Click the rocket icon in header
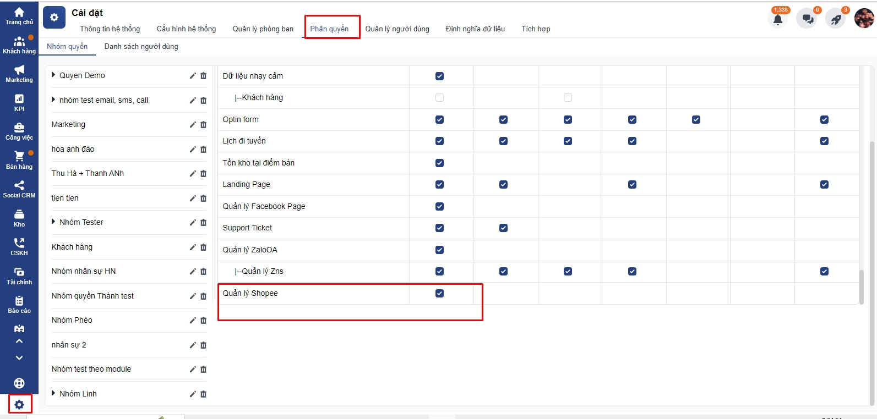 coord(836,19)
